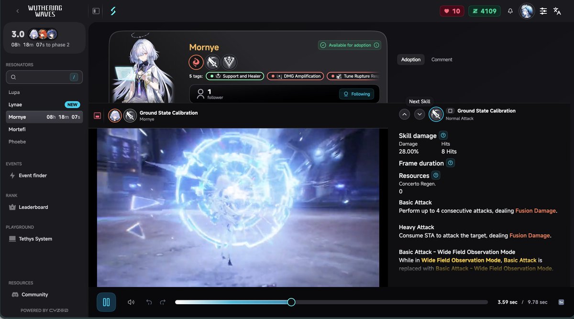574x319 pixels.
Task: Go to previous skill with up chevron
Action: [x=405, y=114]
